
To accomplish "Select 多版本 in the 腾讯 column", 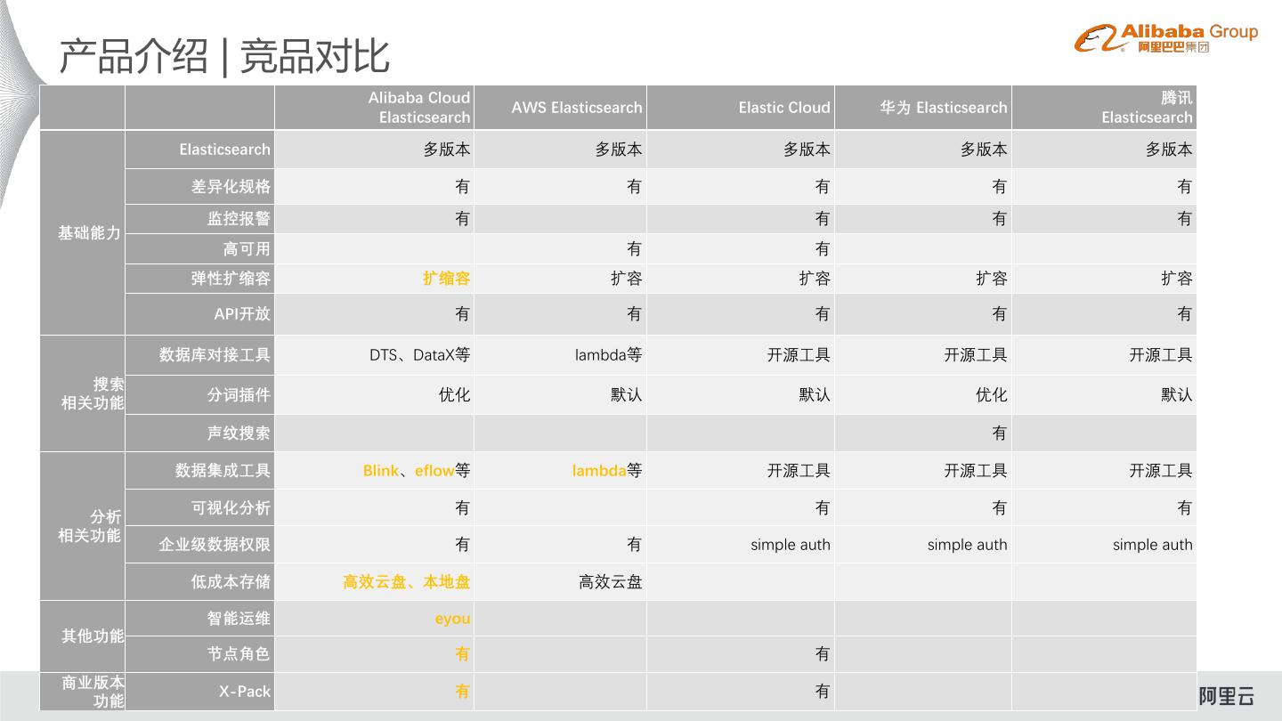I will (x=1169, y=150).
